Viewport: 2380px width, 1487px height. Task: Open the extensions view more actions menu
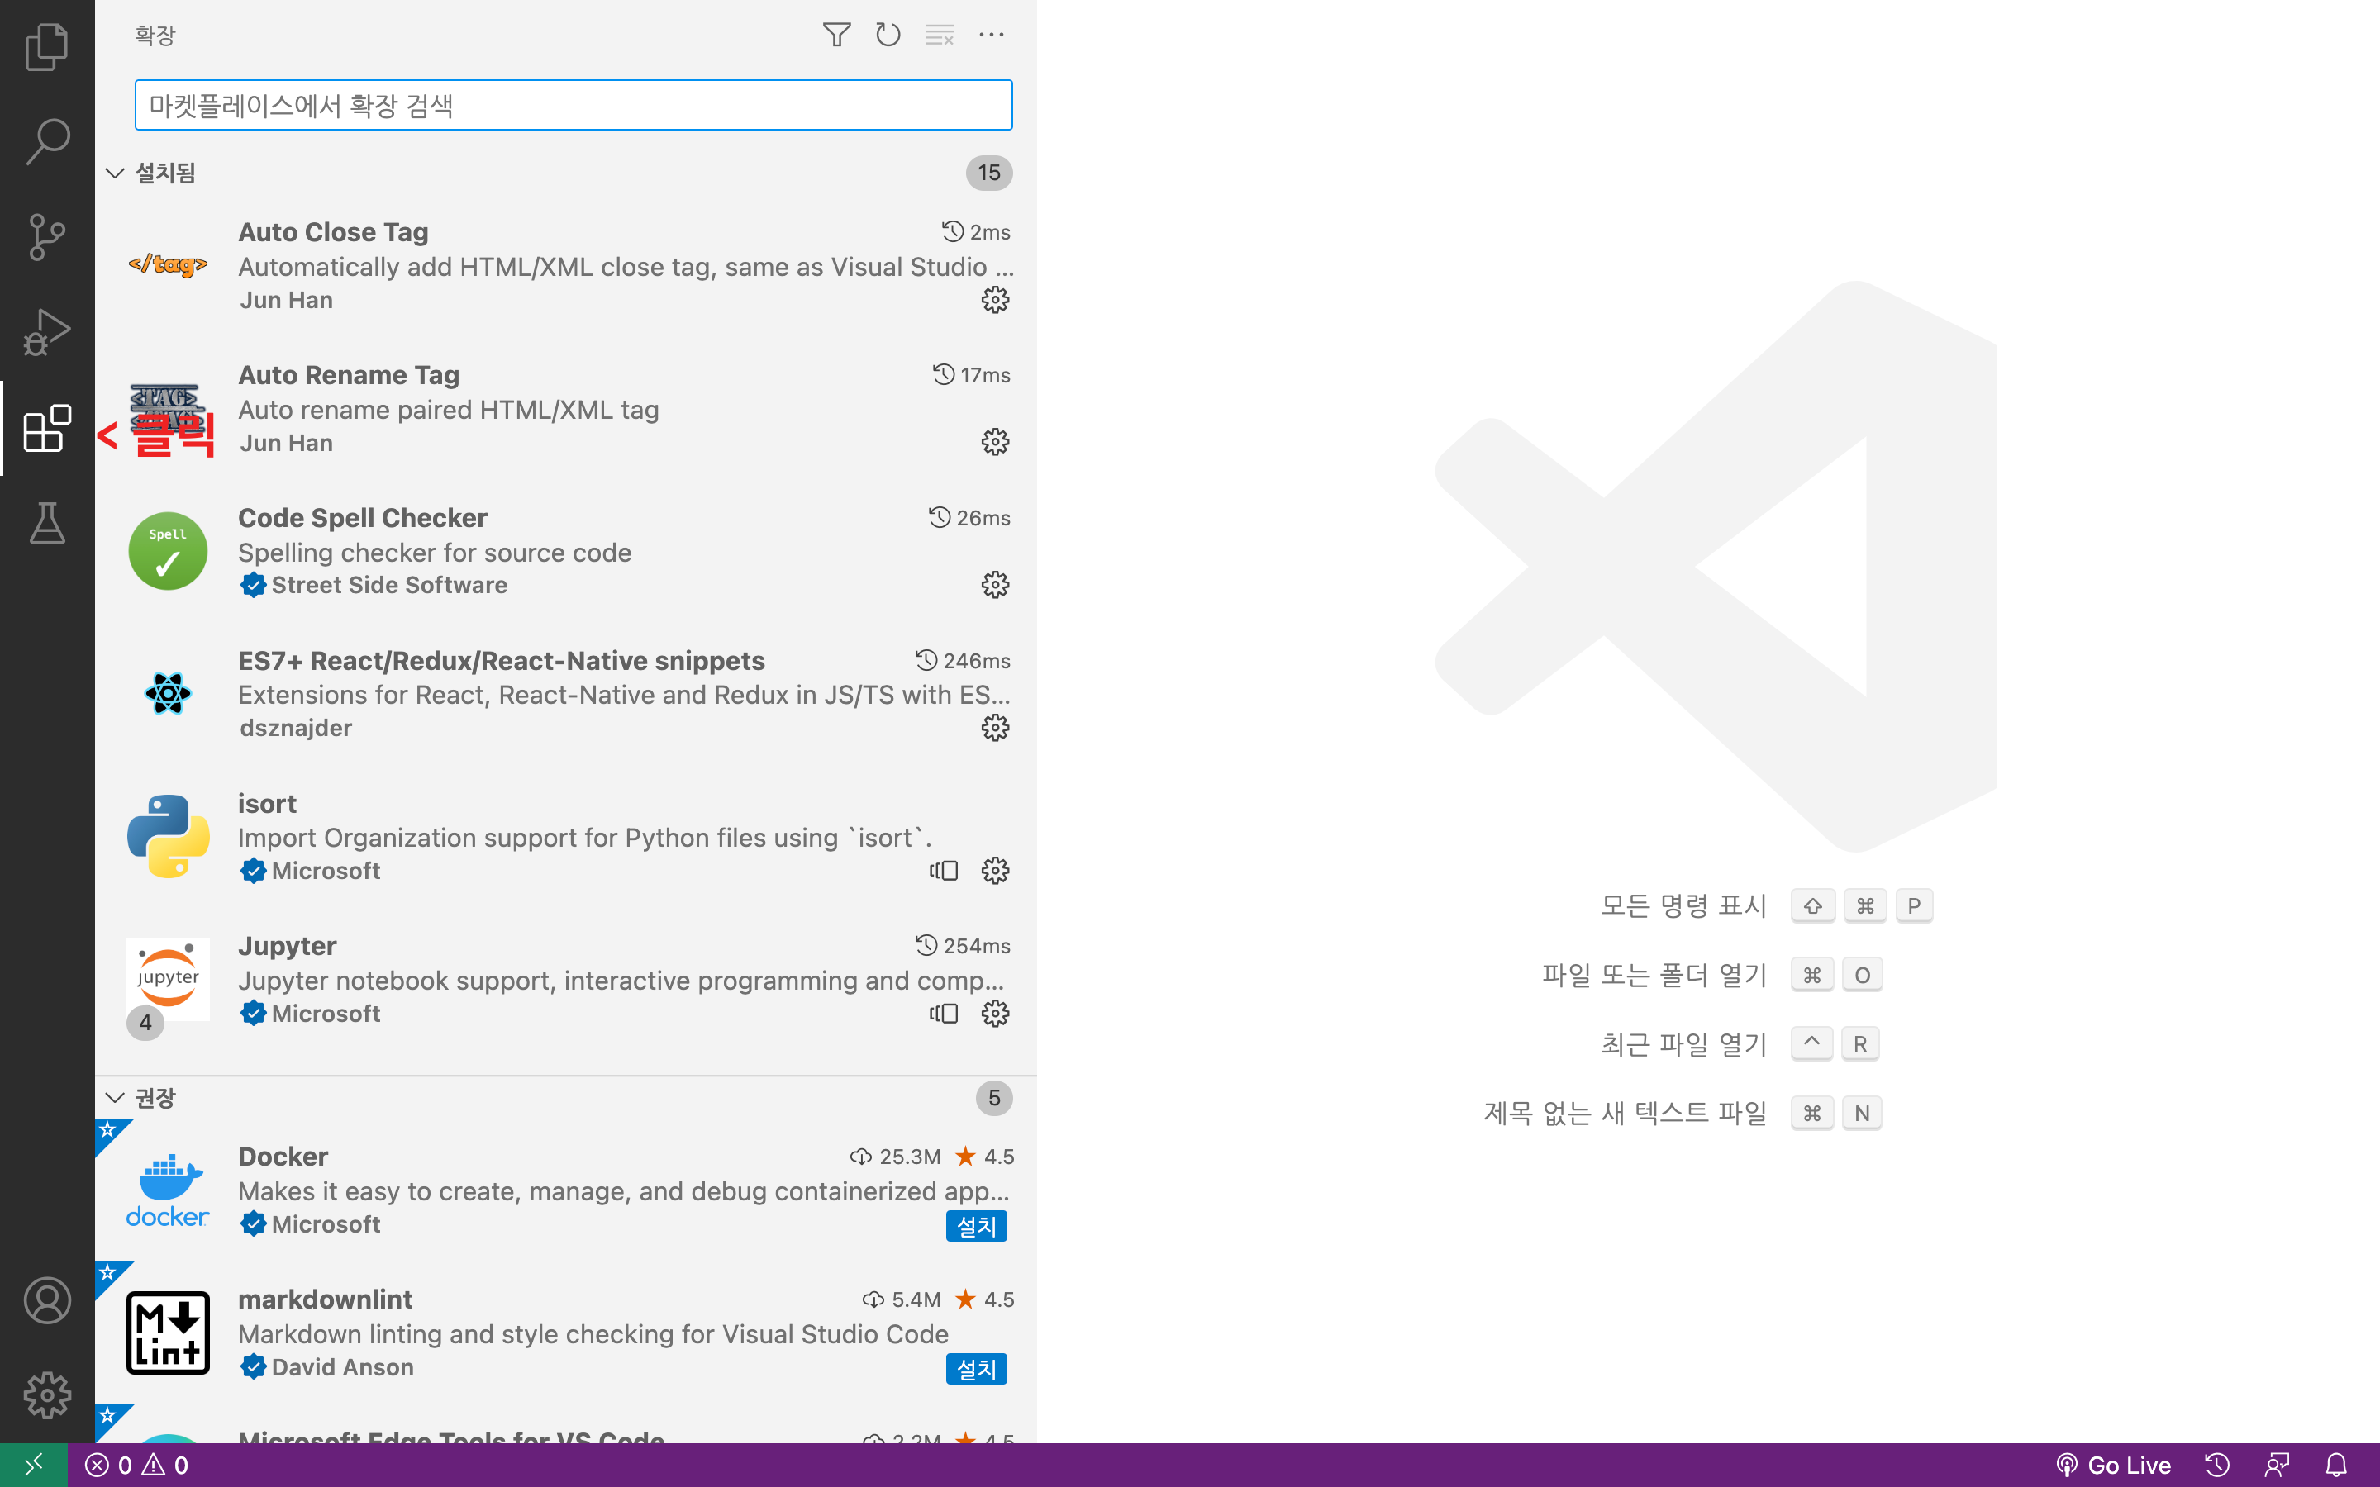(992, 36)
